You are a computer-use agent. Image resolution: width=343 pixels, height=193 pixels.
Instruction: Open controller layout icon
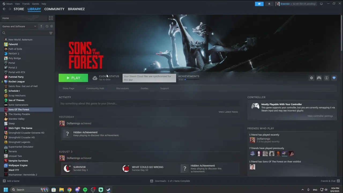pos(319,78)
